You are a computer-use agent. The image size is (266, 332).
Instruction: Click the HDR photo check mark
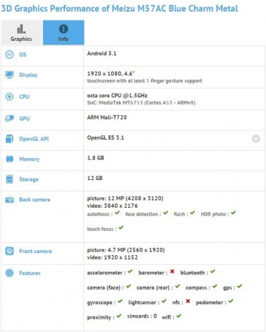233,213
